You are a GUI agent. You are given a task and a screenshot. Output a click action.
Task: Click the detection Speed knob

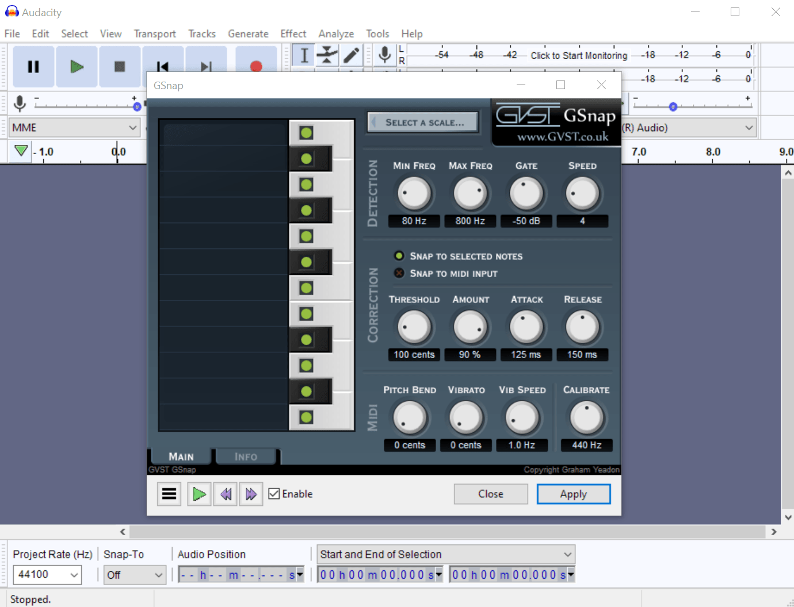click(x=582, y=194)
